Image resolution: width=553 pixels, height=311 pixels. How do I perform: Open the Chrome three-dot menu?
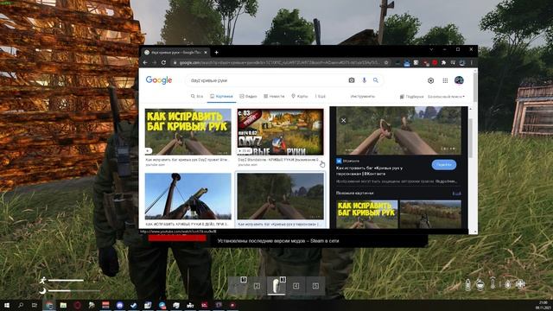472,62
